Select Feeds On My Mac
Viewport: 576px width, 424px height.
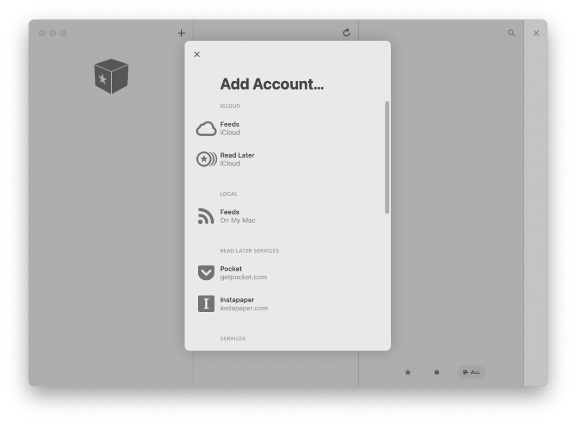click(287, 216)
